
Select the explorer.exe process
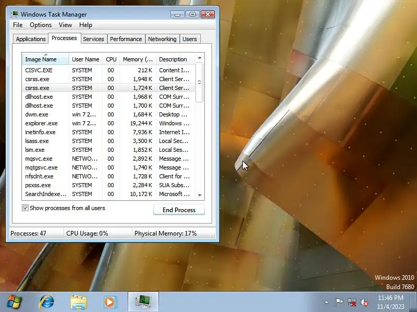tap(108, 123)
